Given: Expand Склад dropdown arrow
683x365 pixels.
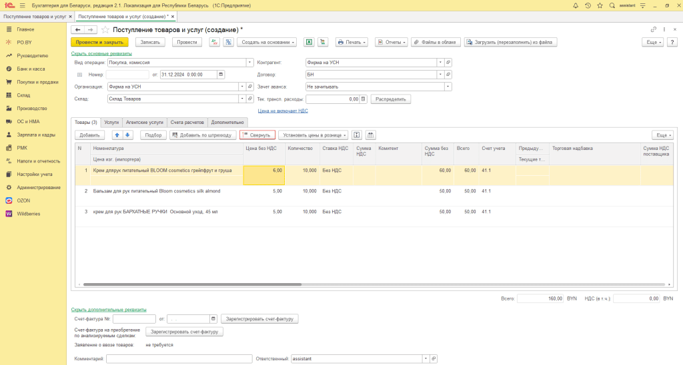Looking at the screenshot, I should pyautogui.click(x=242, y=99).
